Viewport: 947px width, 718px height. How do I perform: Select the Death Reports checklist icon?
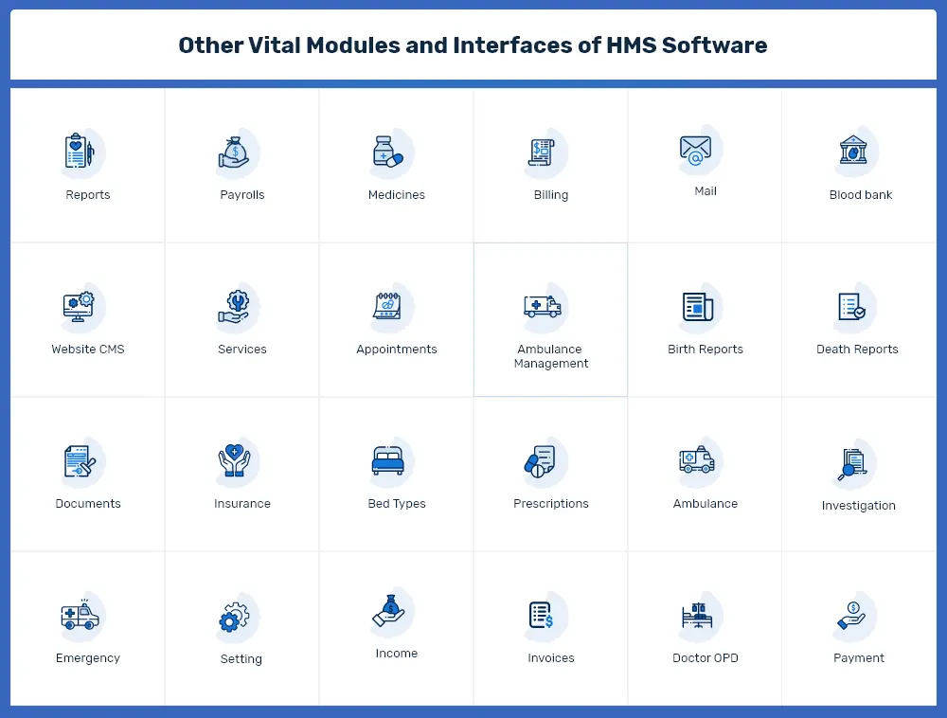(x=852, y=306)
